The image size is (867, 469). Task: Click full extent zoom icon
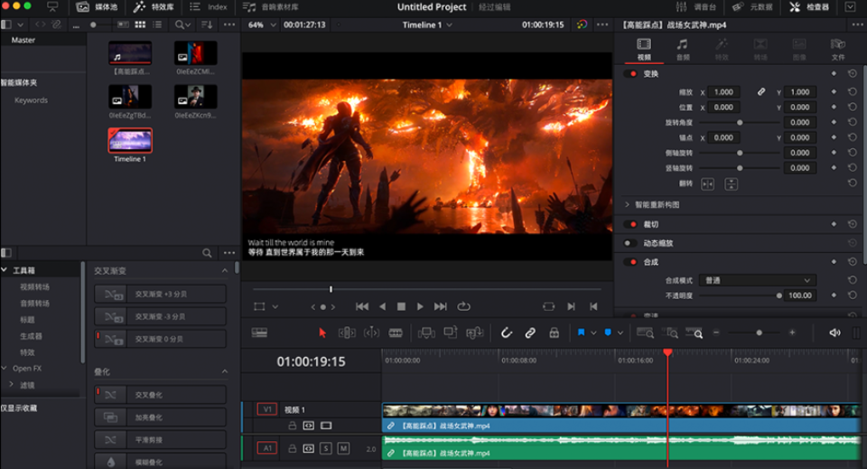[x=645, y=333]
